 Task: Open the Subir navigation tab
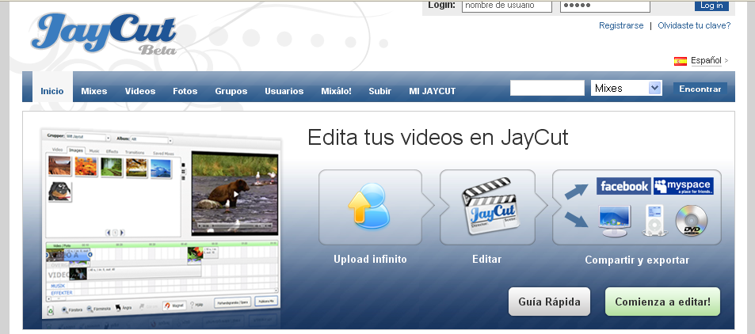pos(380,91)
